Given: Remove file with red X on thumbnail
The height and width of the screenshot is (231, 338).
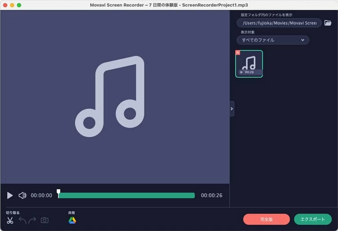Looking at the screenshot, I should [x=237, y=52].
